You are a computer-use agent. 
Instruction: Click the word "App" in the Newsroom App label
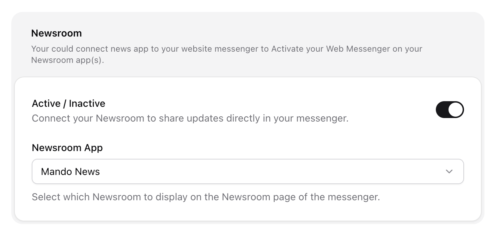pyautogui.click(x=93, y=148)
